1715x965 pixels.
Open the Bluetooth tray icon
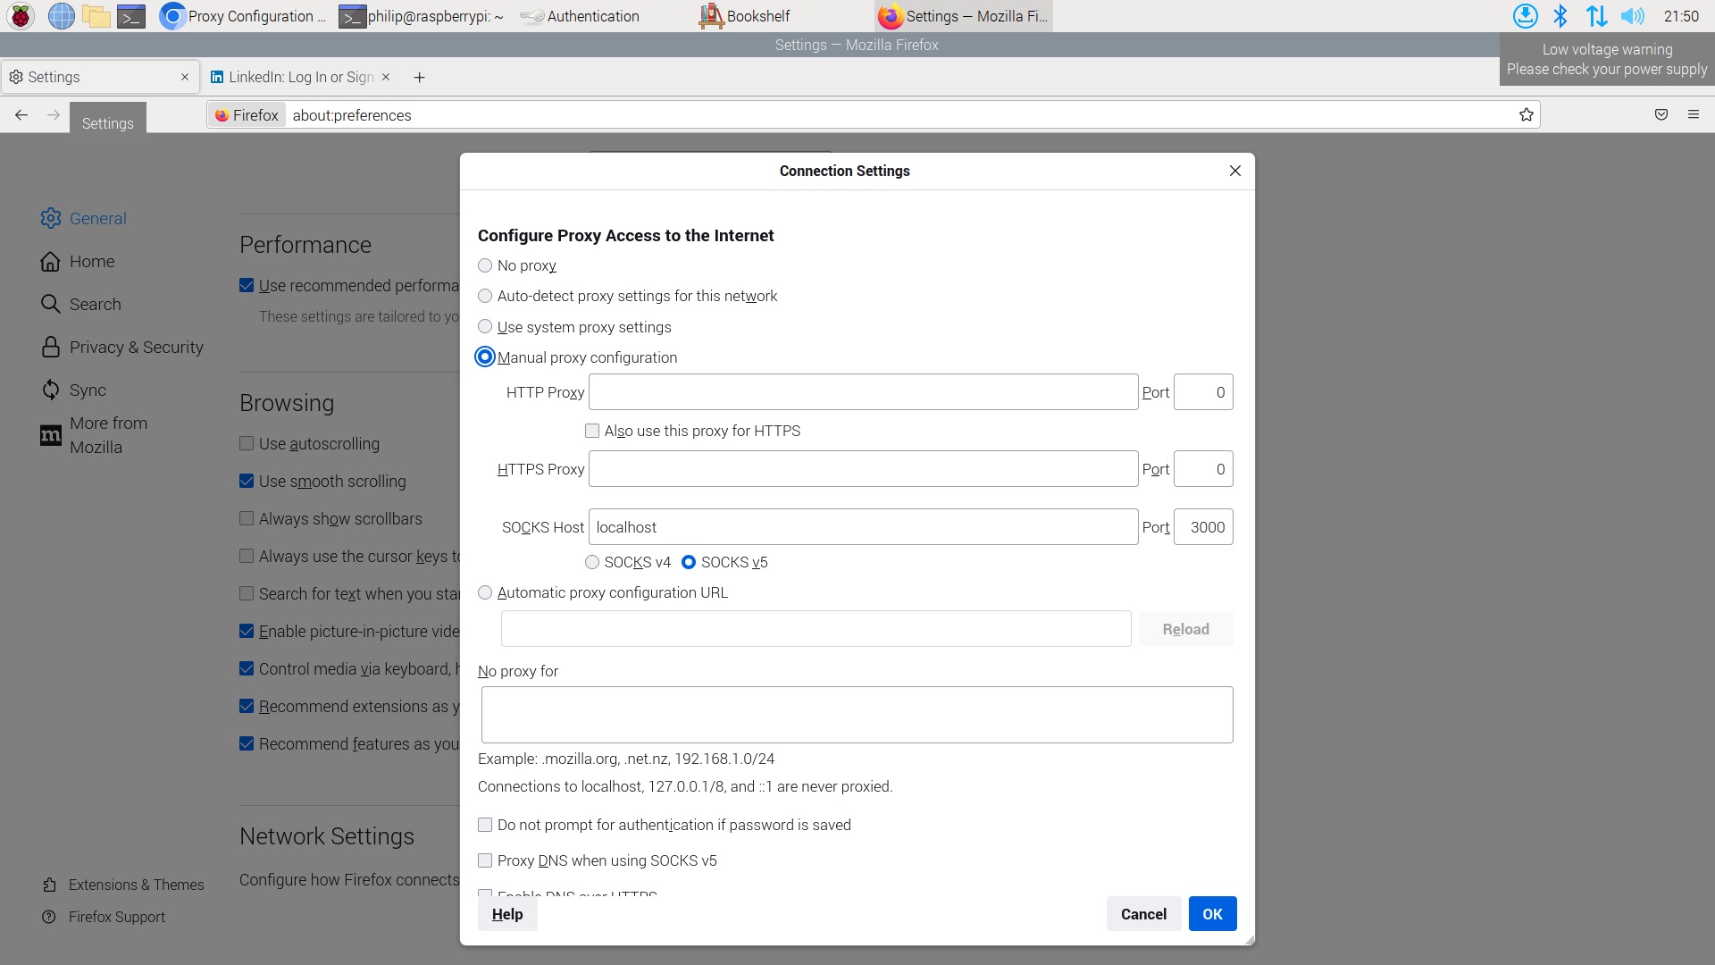(1560, 16)
